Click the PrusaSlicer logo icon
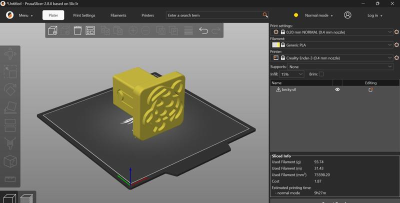The height and width of the screenshot is (203, 400). click(x=9, y=15)
